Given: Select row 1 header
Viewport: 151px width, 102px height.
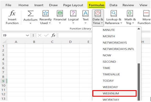Looking at the screenshot, I should (3, 46).
